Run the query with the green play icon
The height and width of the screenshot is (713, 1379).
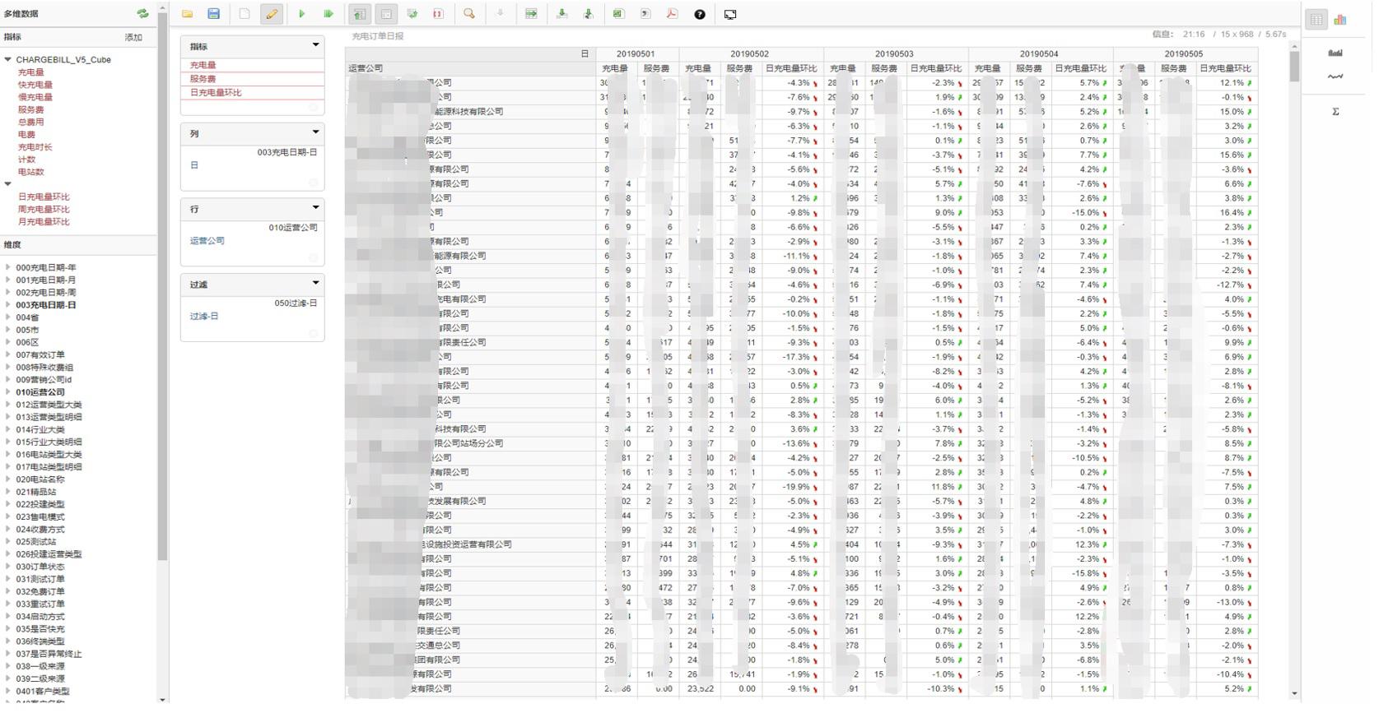click(x=302, y=14)
